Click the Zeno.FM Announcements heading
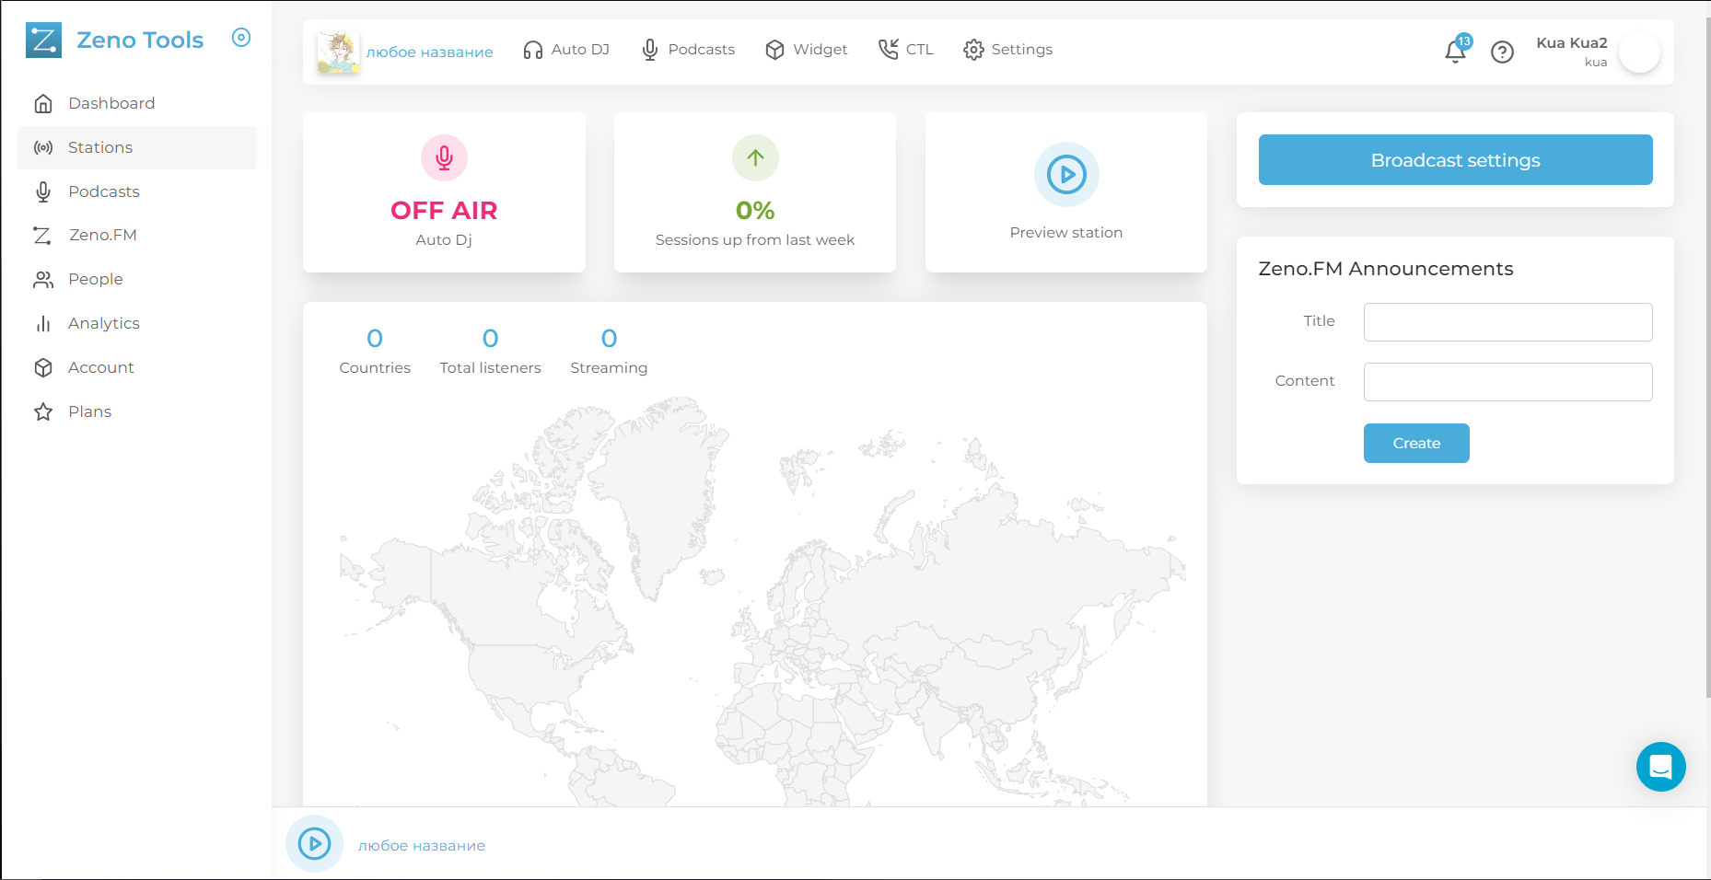The width and height of the screenshot is (1711, 880). click(x=1386, y=269)
